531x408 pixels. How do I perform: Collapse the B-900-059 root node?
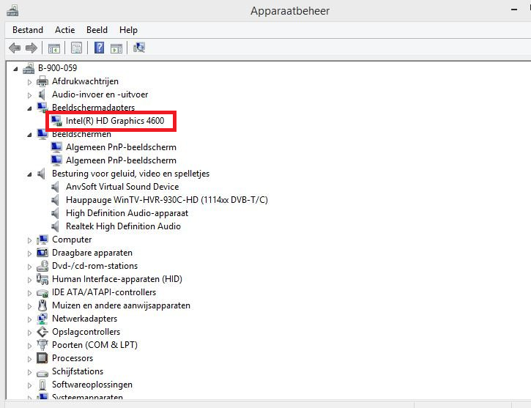[15, 69]
